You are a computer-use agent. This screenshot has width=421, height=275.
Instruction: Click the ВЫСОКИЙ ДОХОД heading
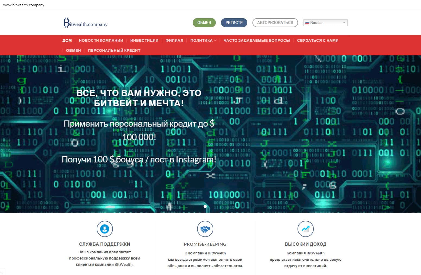[306, 244]
